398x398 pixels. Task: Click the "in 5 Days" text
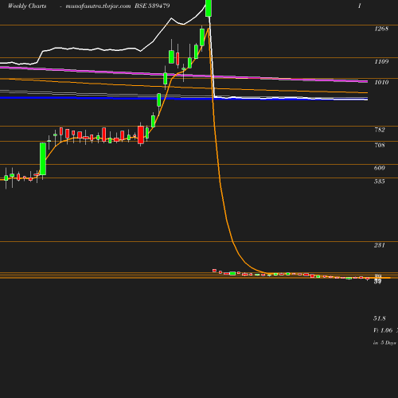point(384,343)
